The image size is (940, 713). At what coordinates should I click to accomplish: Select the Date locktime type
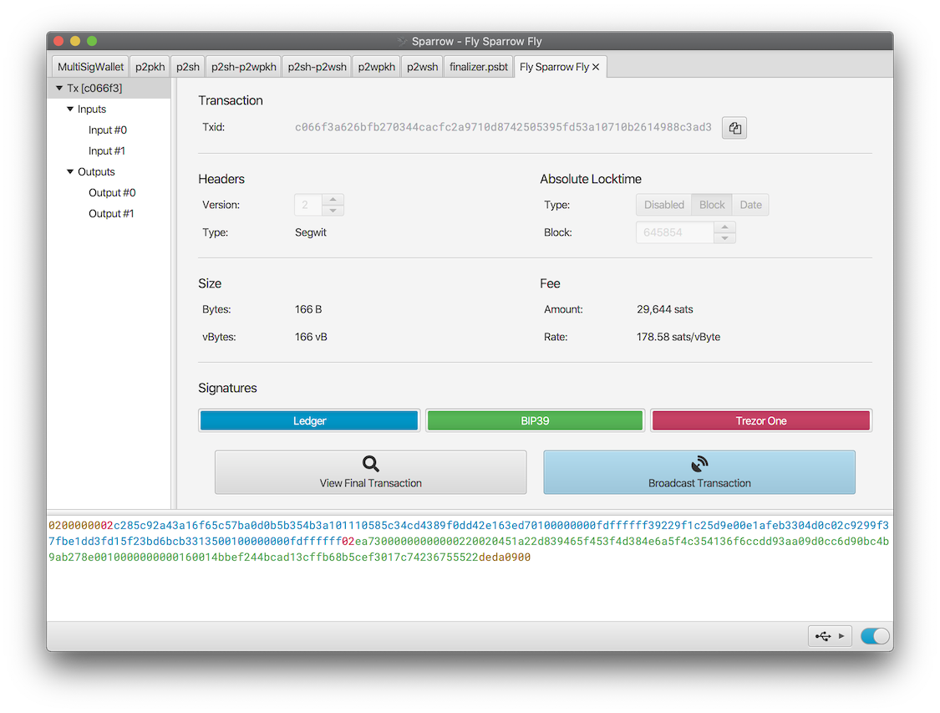(750, 205)
